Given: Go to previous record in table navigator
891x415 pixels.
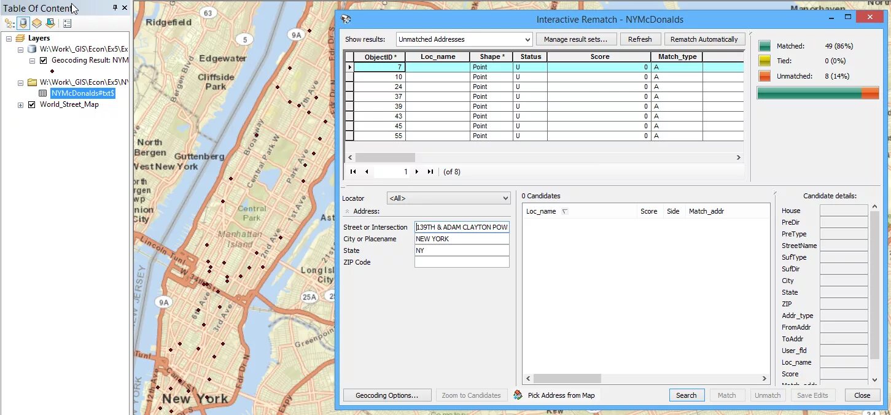Looking at the screenshot, I should 367,172.
